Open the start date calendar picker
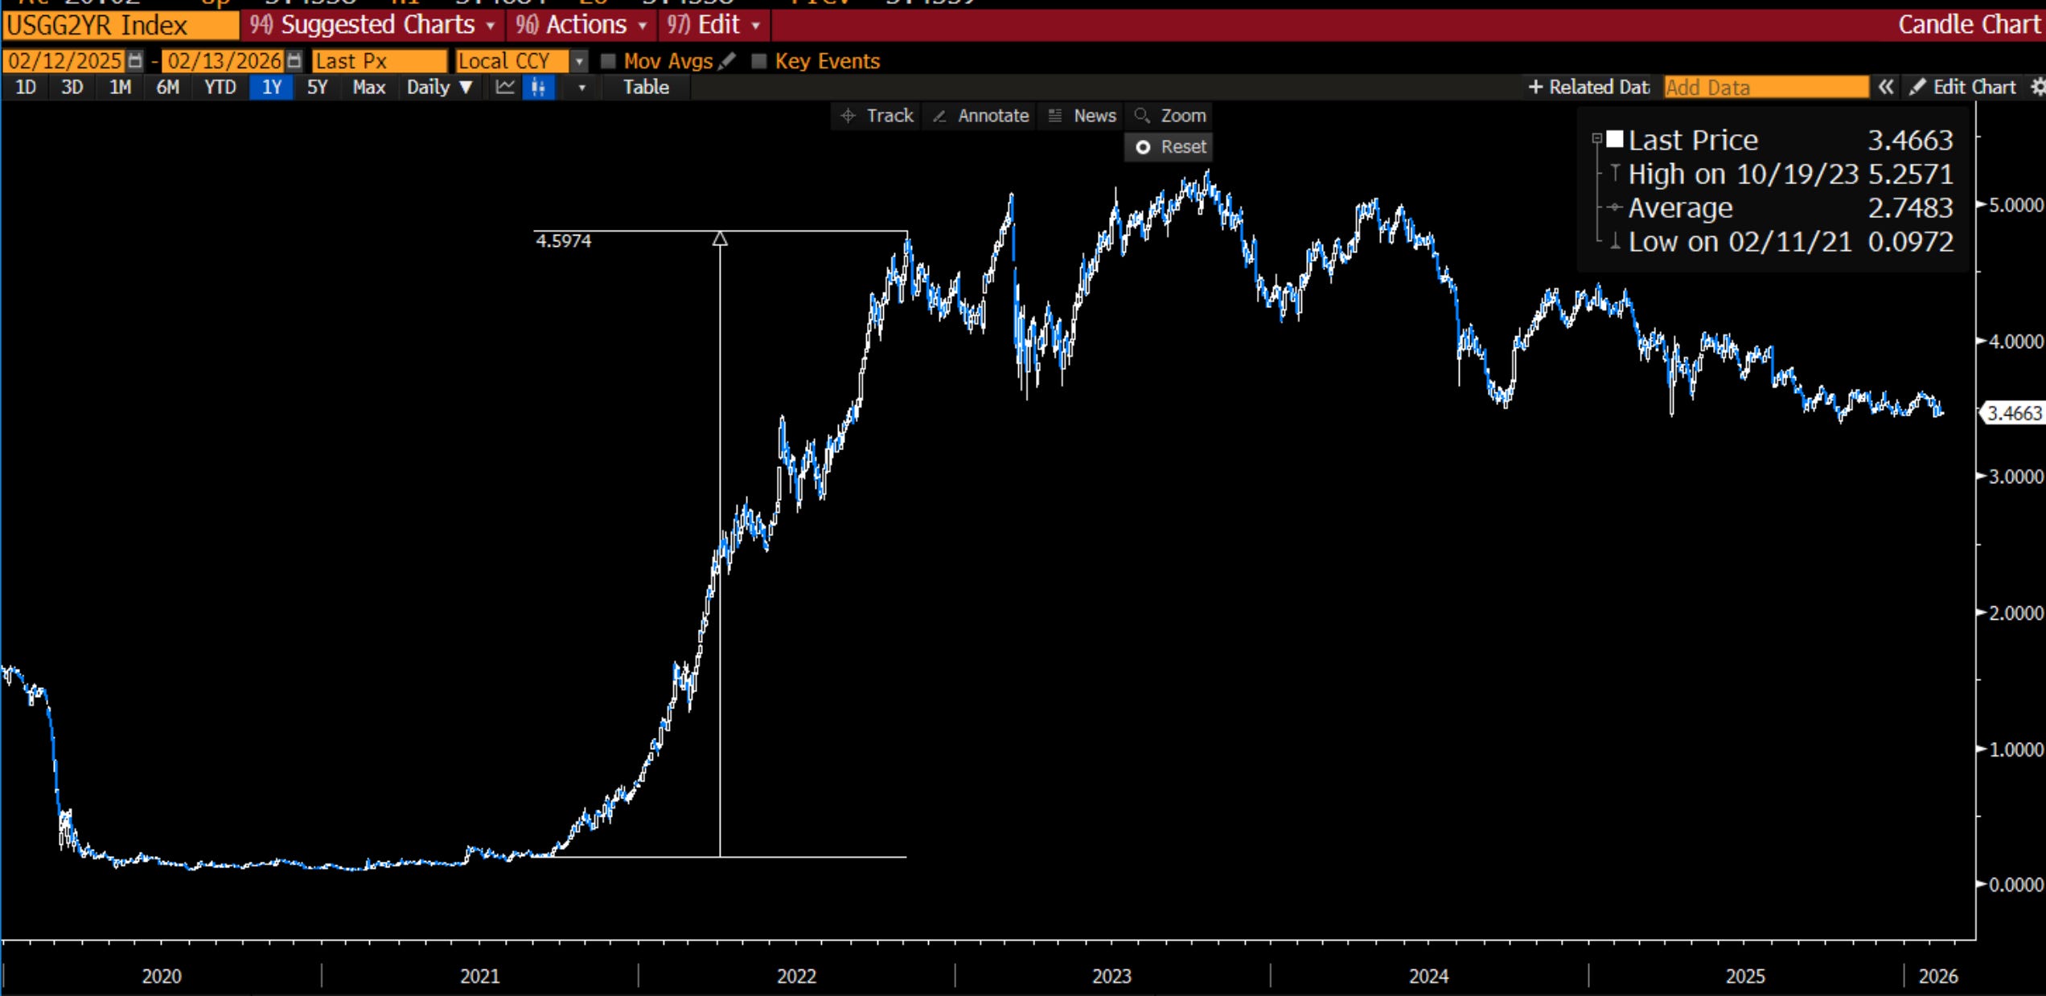Screen dimensions: 2046x996 pyautogui.click(x=135, y=61)
